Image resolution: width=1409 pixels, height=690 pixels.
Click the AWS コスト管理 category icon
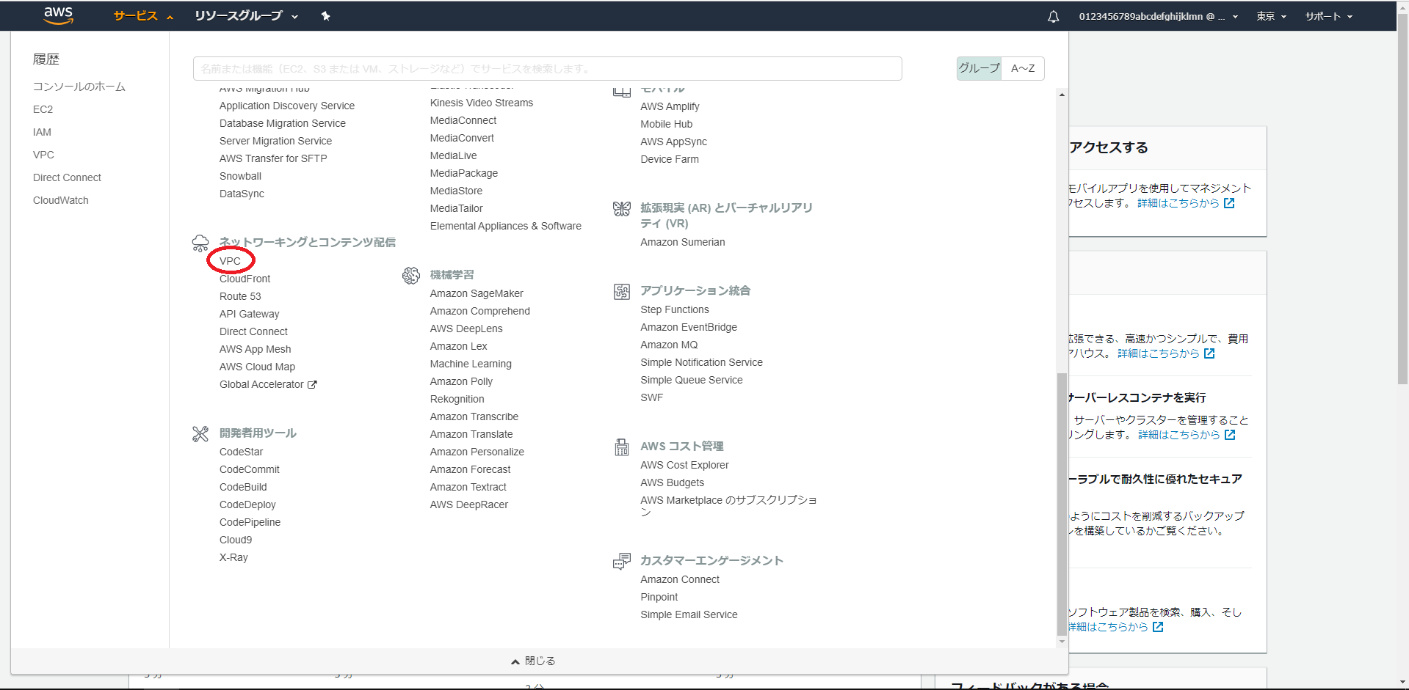click(621, 446)
